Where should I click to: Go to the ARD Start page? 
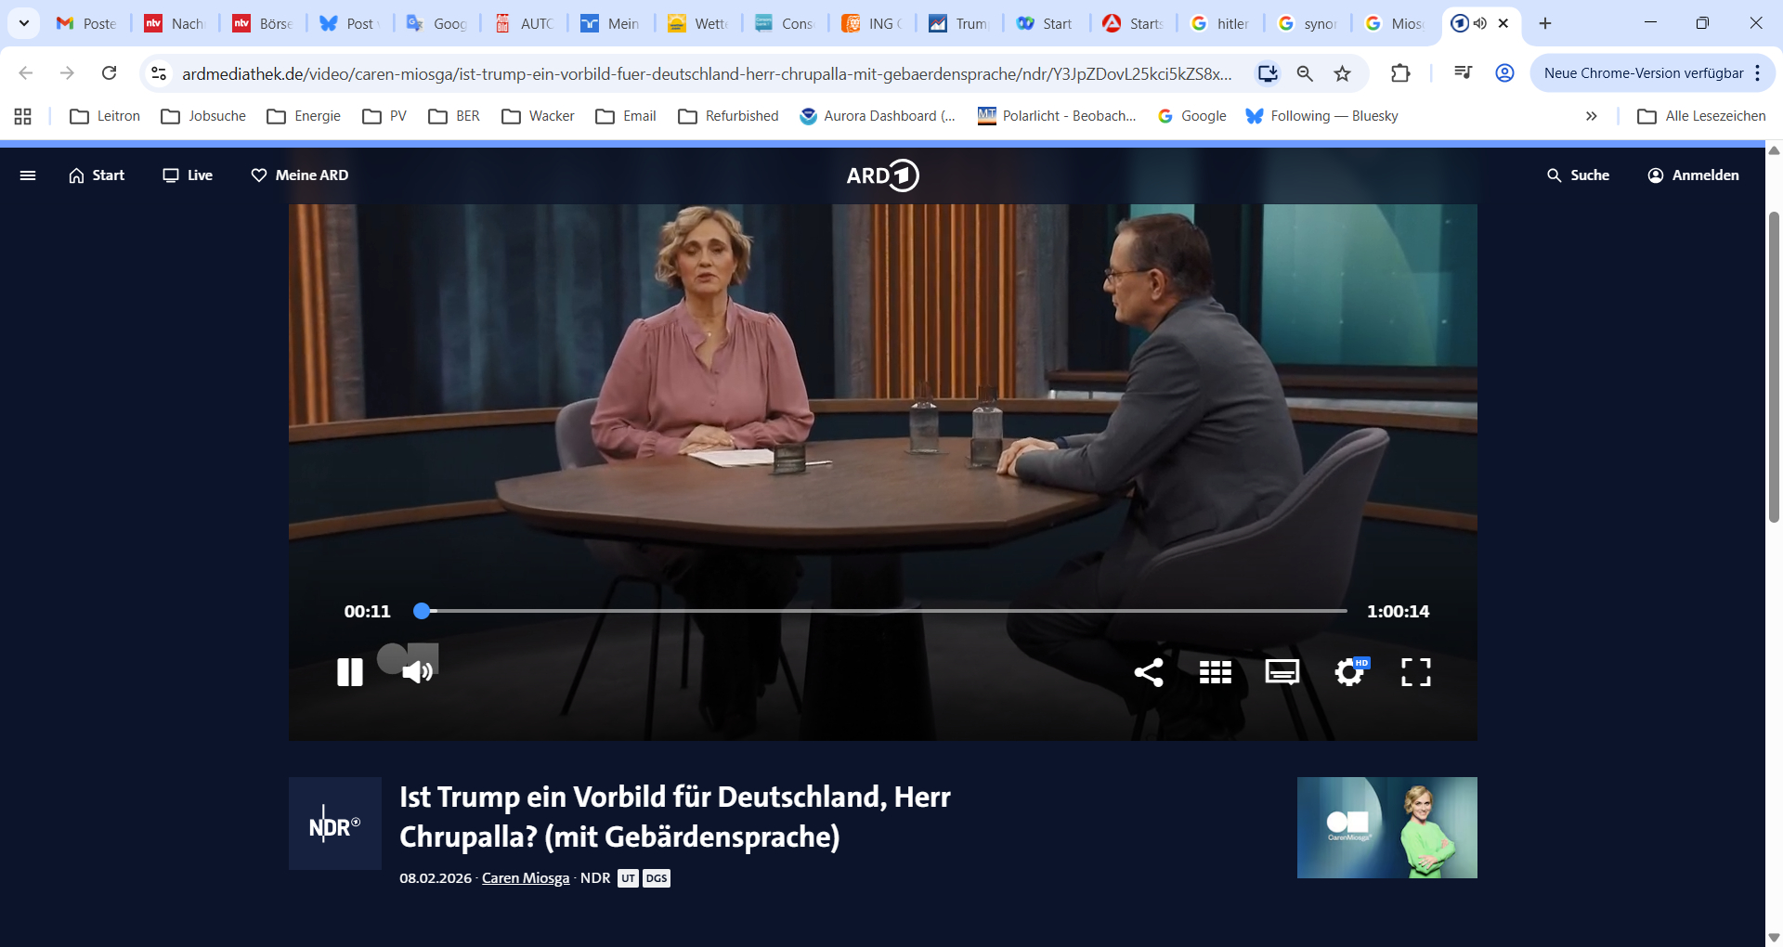97,175
